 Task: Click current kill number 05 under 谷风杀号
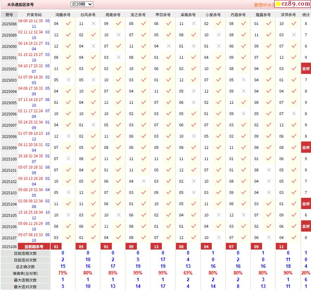pyautogui.click(x=81, y=247)
